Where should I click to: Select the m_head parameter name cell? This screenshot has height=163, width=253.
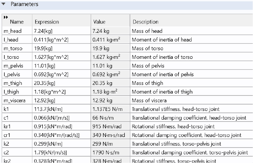tap(13, 31)
